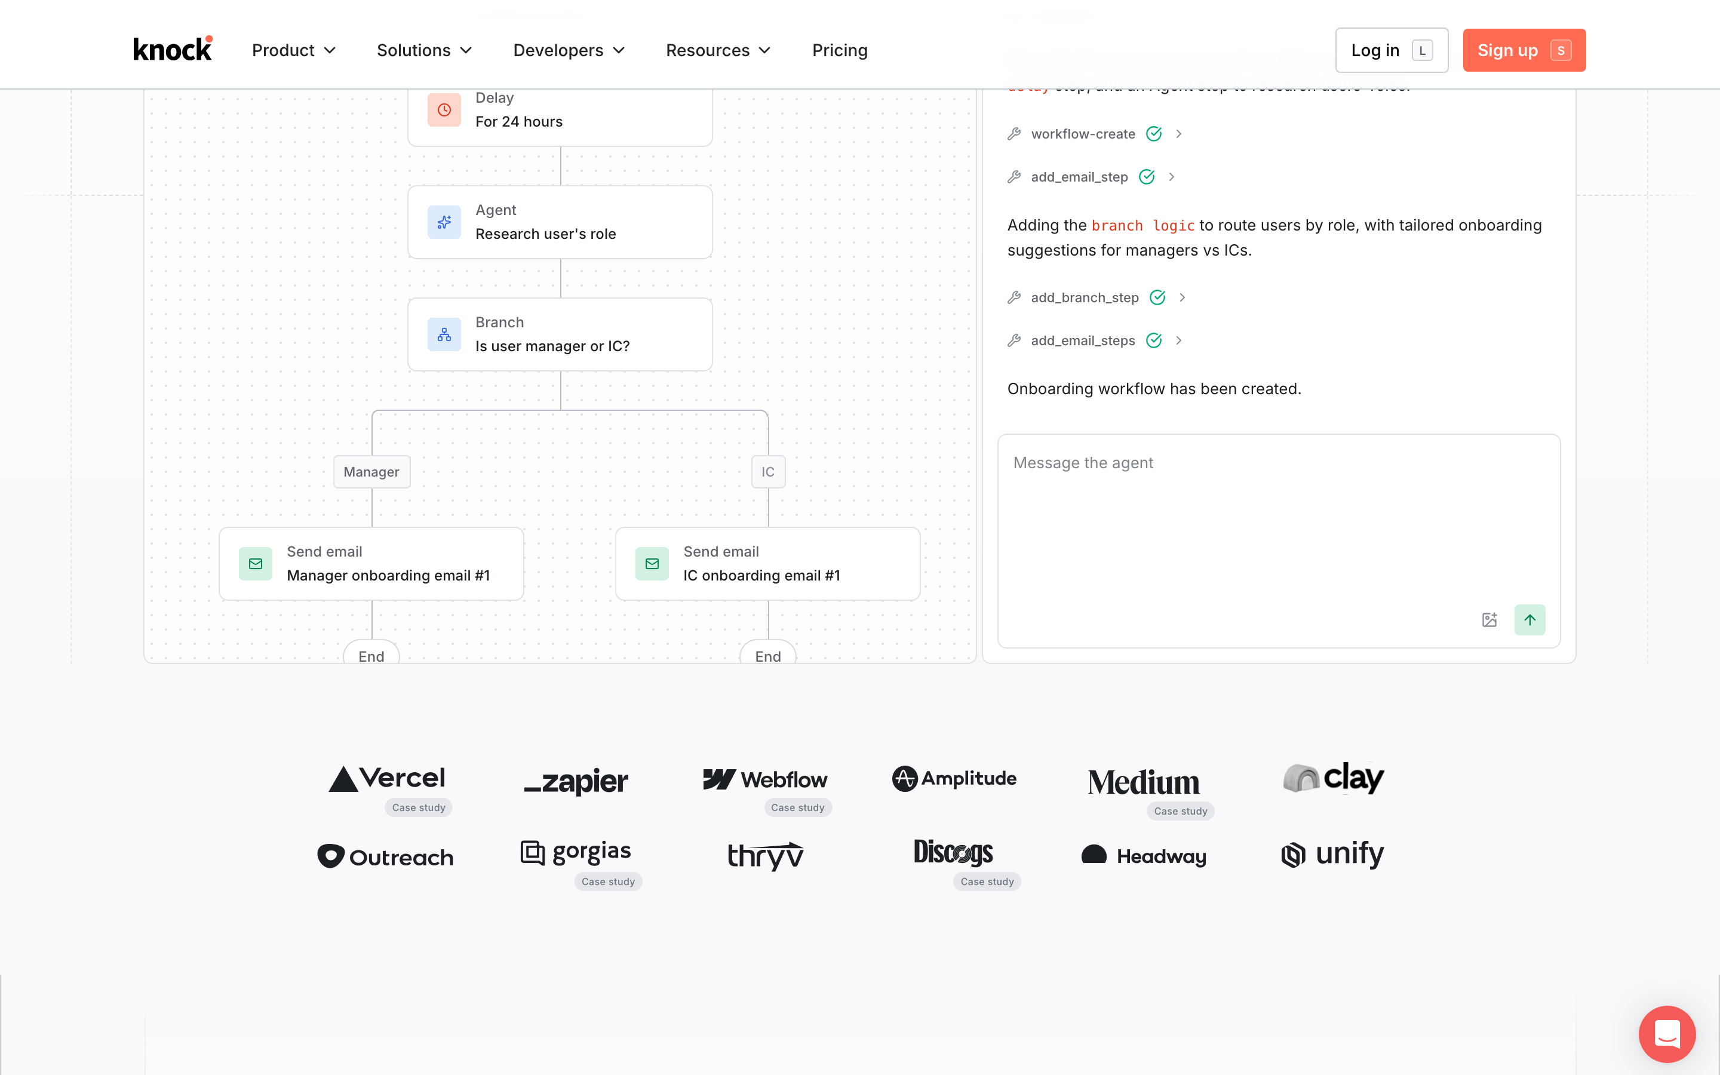Click the Vercel logo
The height and width of the screenshot is (1075, 1720).
click(386, 779)
